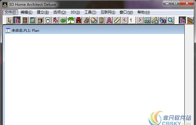Viewport: 196px width, 125px height.
Task: Select the green Terrain/Road tool icon
Action: point(63,20)
